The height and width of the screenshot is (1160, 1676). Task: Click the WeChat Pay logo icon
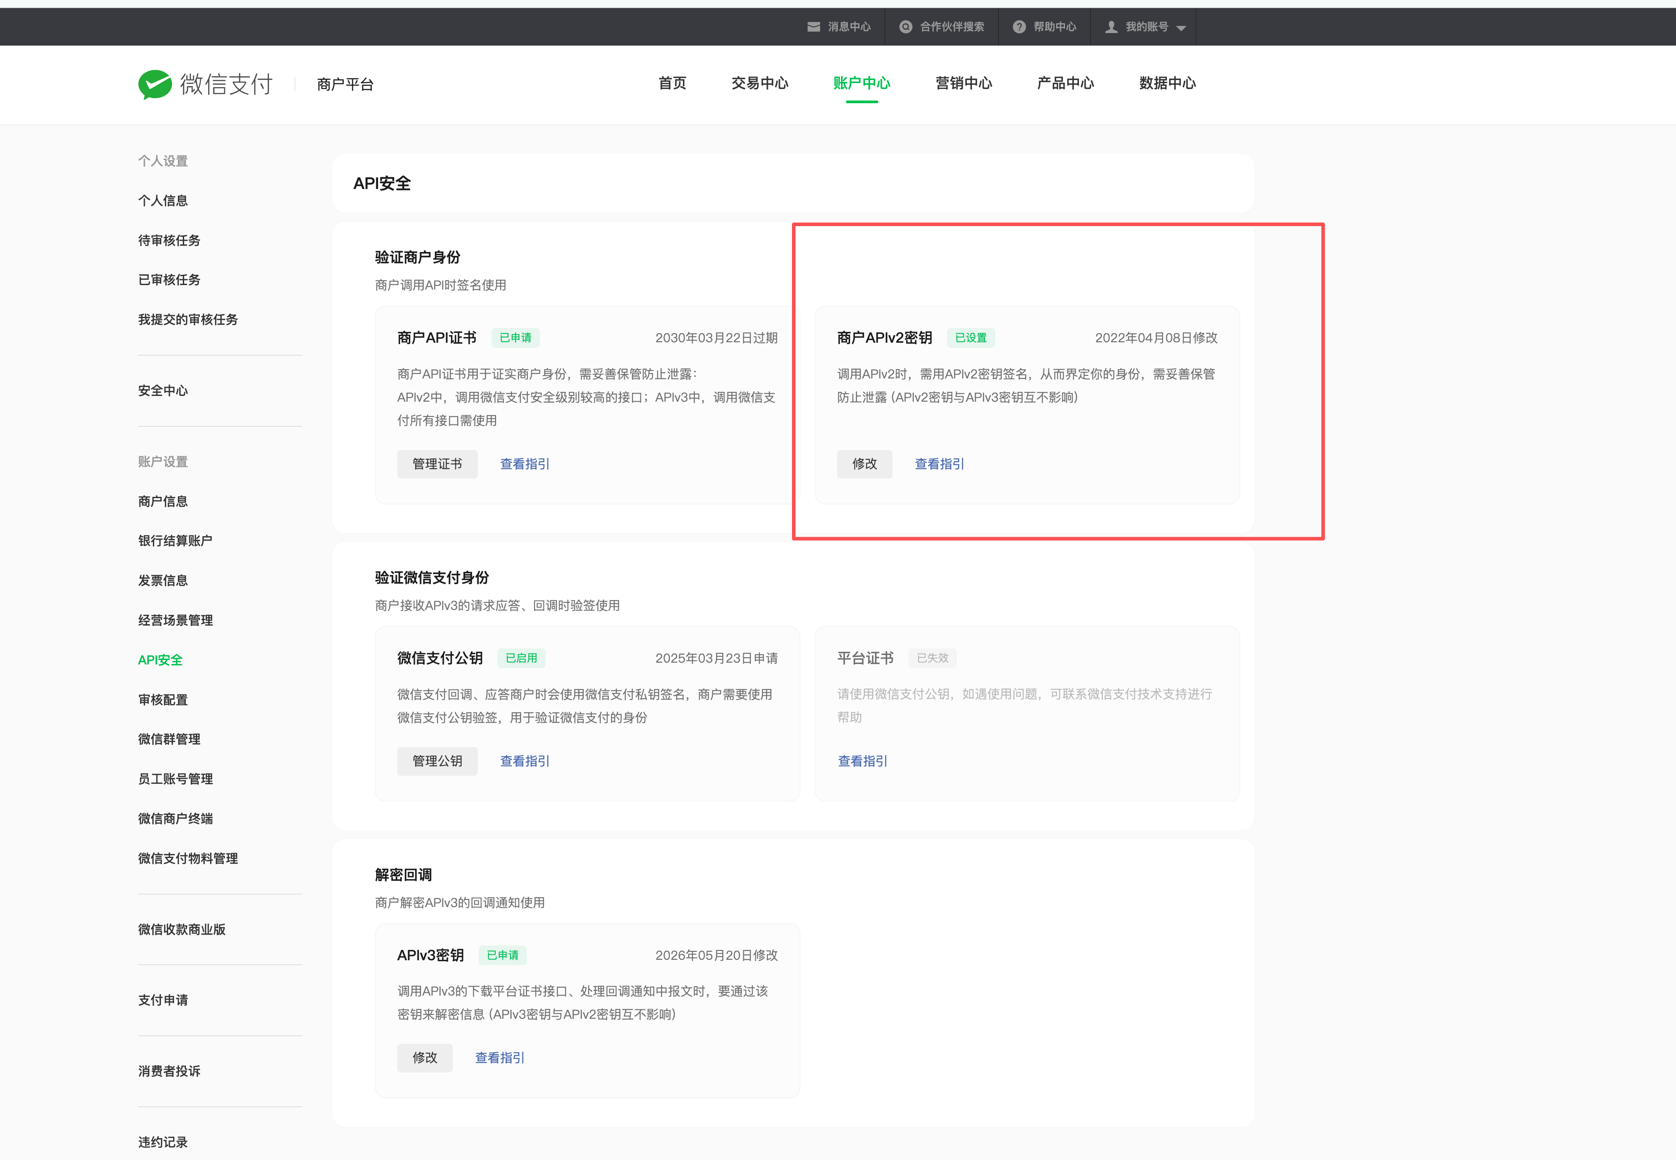pyautogui.click(x=155, y=84)
